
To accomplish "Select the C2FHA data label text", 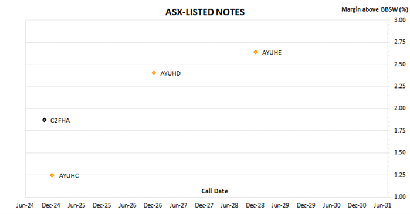I will [60, 120].
